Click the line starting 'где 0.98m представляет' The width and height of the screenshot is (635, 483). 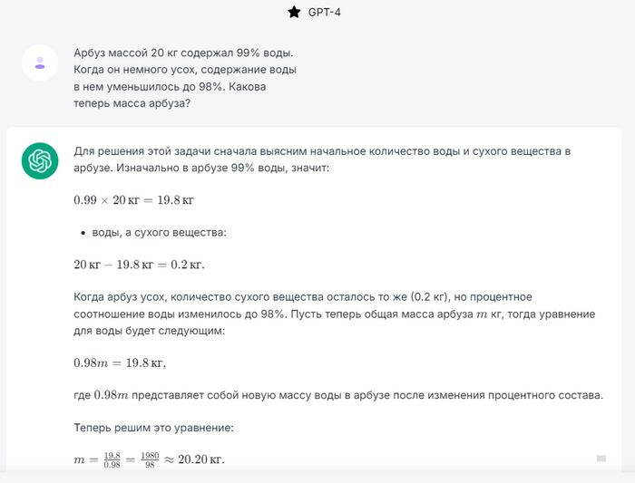tap(338, 395)
